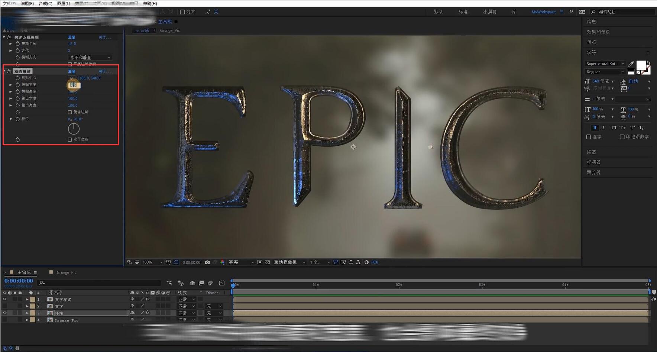Click the reset exposure icon
This screenshot has height=352, width=657.
[x=366, y=262]
